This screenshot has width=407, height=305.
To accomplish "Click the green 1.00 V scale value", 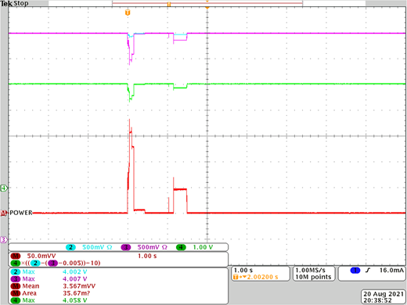I will (203, 247).
